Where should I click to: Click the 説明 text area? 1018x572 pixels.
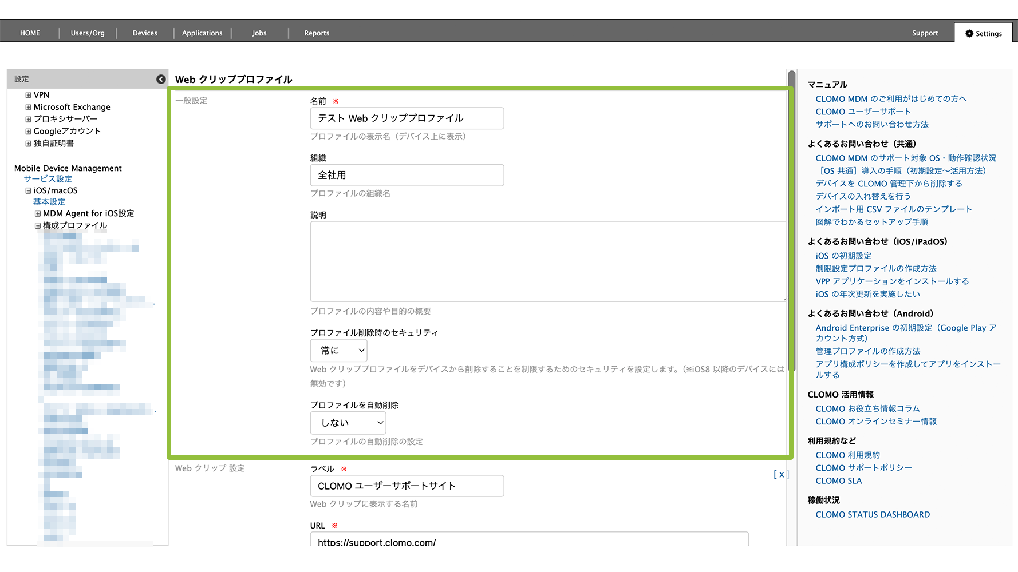pyautogui.click(x=547, y=261)
